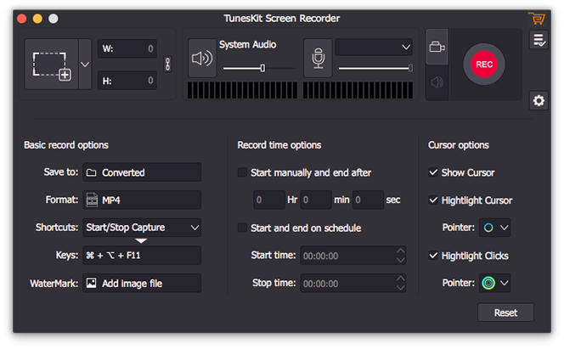Open the recording history list icon

[539, 40]
